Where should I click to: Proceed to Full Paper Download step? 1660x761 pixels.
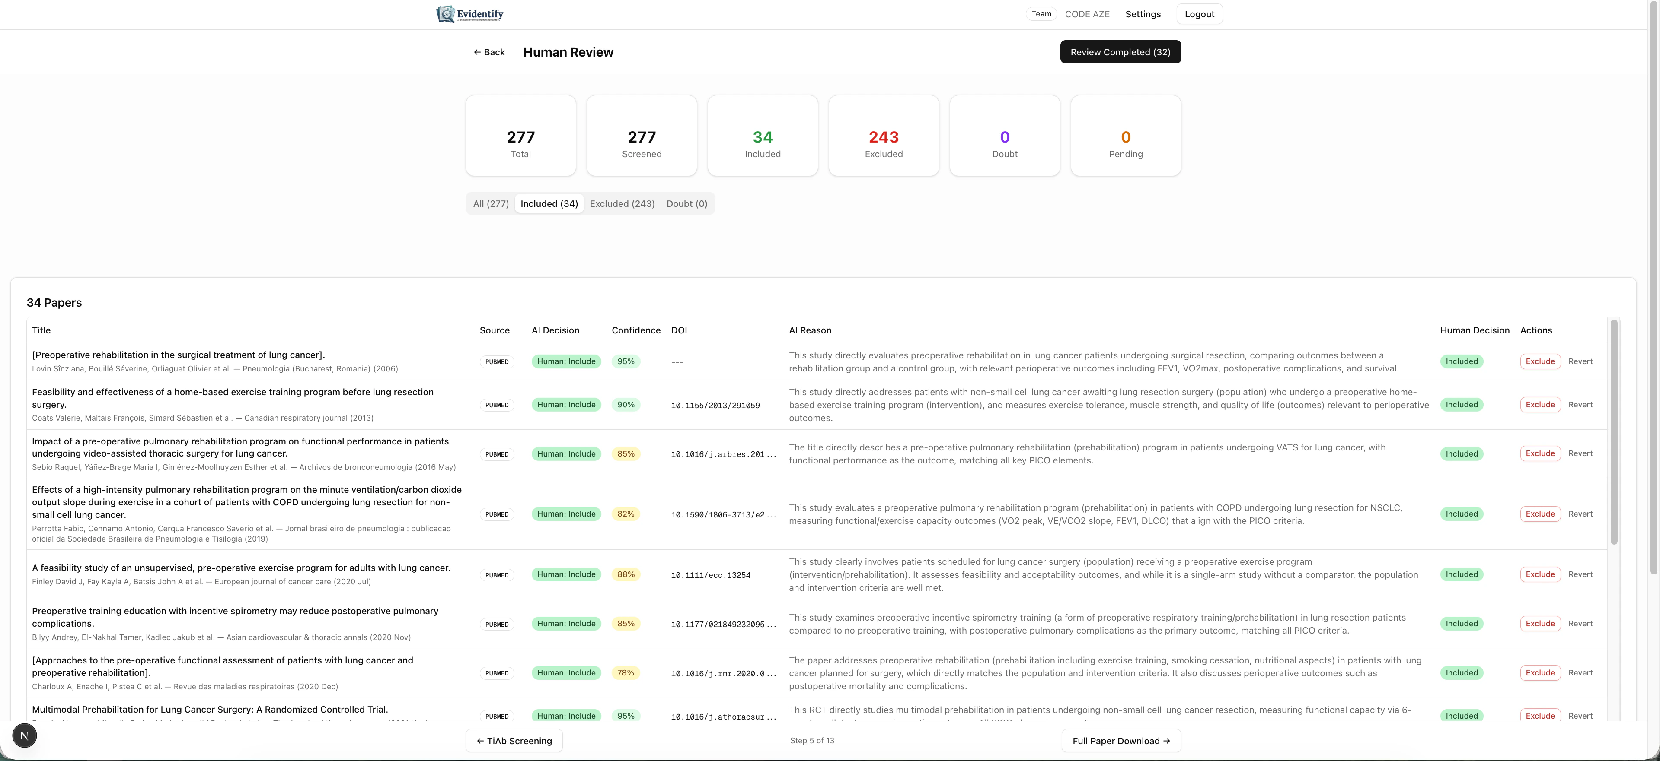tap(1120, 741)
